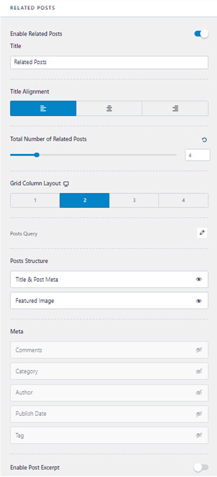The image size is (217, 477).
Task: Show the Tag meta item
Action: pos(199,436)
